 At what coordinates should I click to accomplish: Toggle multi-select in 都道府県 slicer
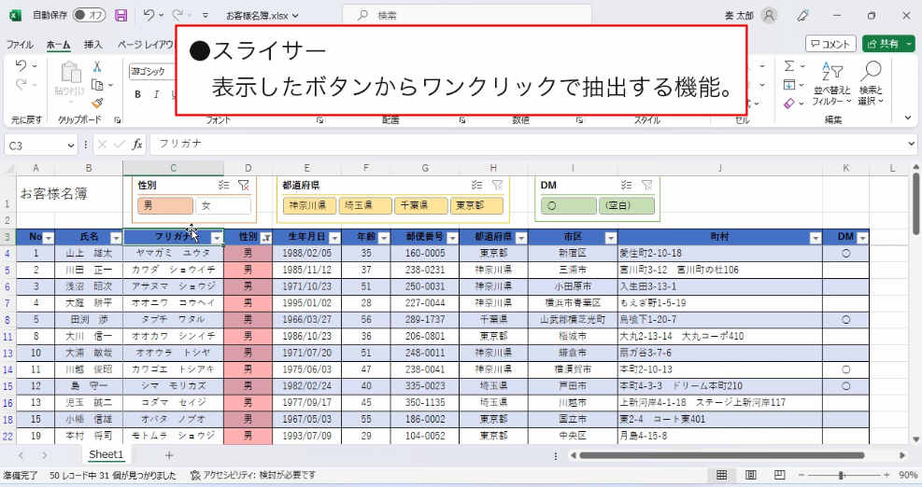pos(476,185)
